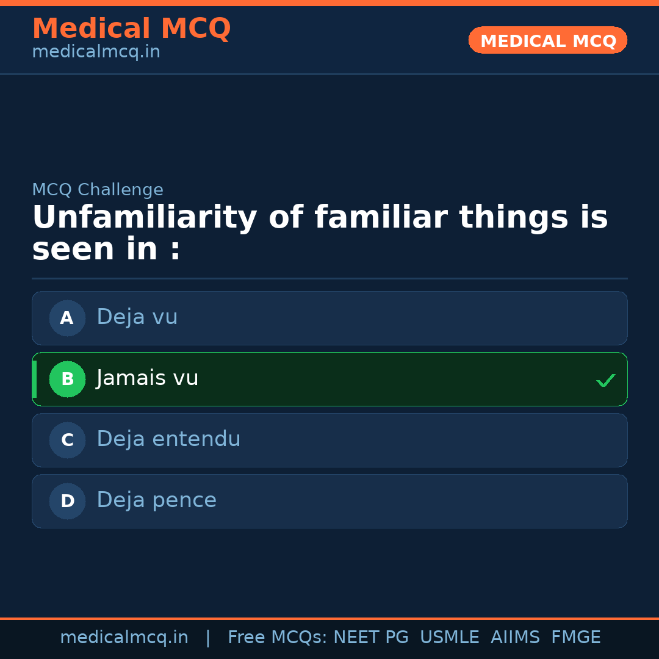Image resolution: width=659 pixels, height=659 pixels.
Task: Select option A, Deja vu
Action: pyautogui.click(x=329, y=318)
